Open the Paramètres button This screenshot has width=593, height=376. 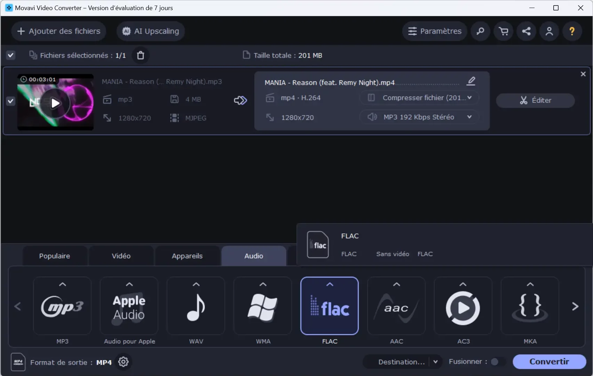click(435, 31)
